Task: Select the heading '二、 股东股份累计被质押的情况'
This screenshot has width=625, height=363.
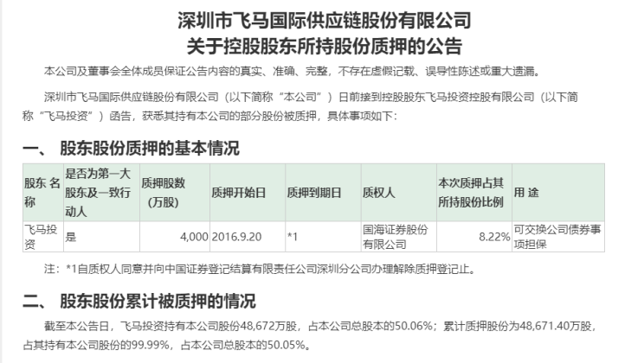Action: point(139,301)
